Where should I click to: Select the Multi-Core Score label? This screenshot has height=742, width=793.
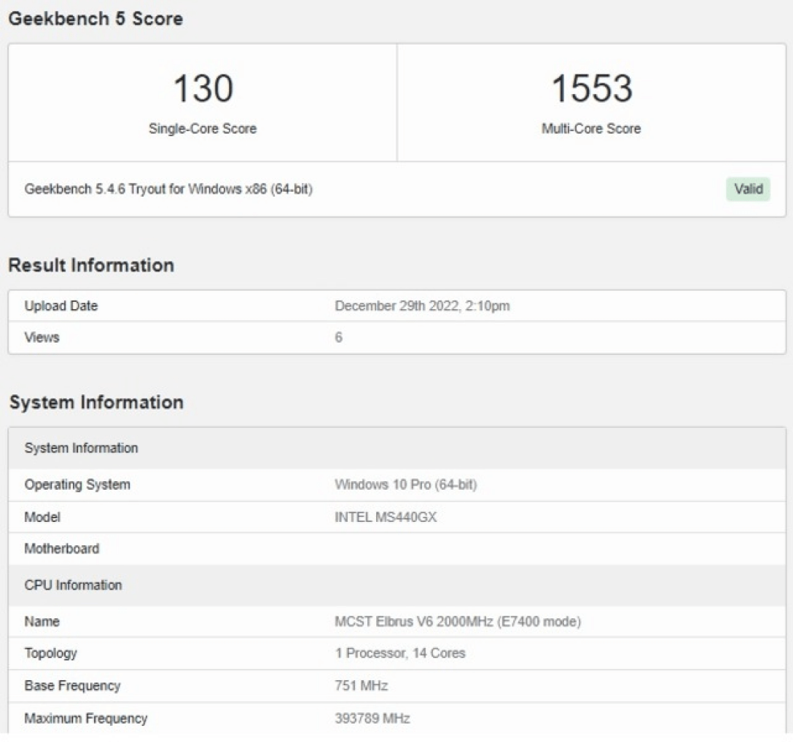591,129
